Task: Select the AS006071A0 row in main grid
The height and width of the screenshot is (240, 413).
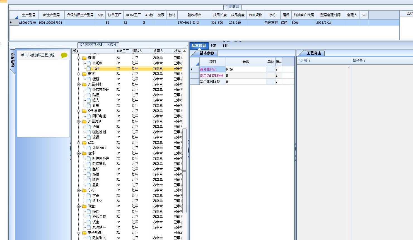Action: (x=204, y=23)
